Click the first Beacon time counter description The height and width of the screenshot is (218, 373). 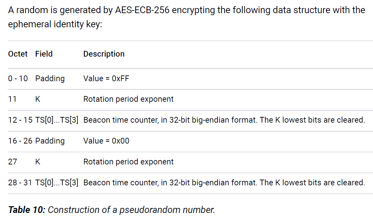tap(224, 120)
